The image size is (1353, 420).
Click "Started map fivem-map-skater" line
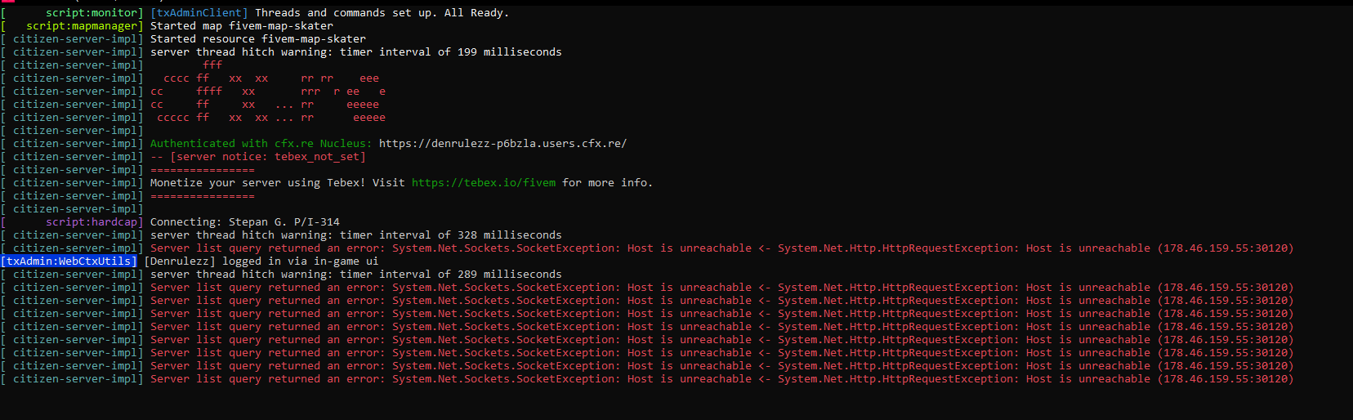coord(241,26)
